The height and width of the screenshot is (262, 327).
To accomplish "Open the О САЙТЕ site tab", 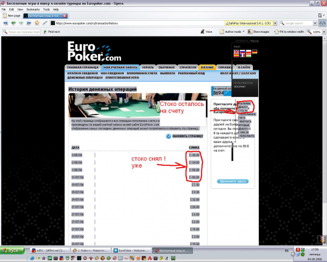I will point(244,67).
